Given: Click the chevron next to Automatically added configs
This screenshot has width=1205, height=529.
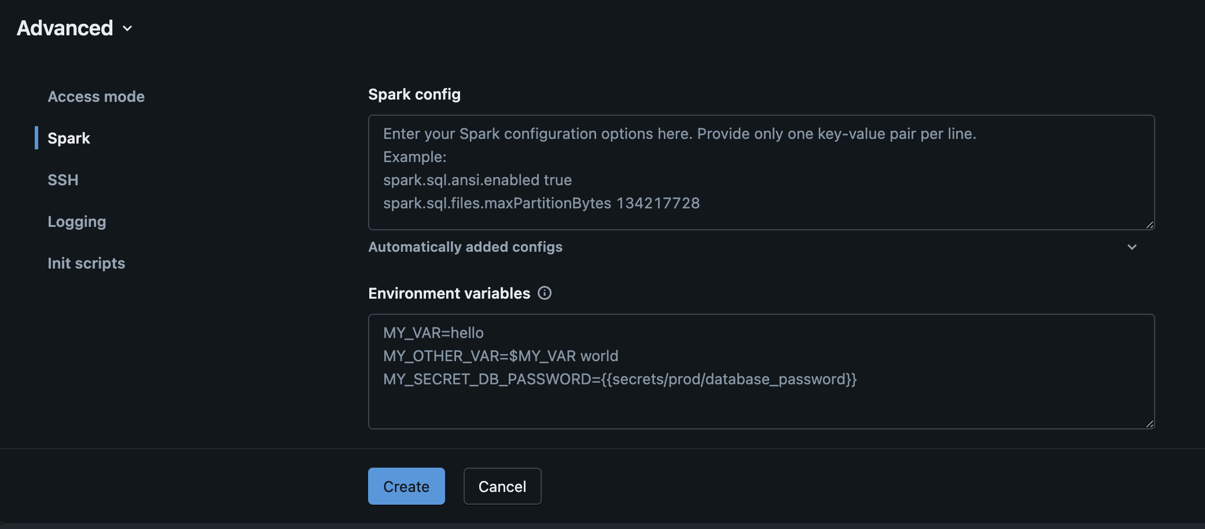Looking at the screenshot, I should pyautogui.click(x=1133, y=247).
